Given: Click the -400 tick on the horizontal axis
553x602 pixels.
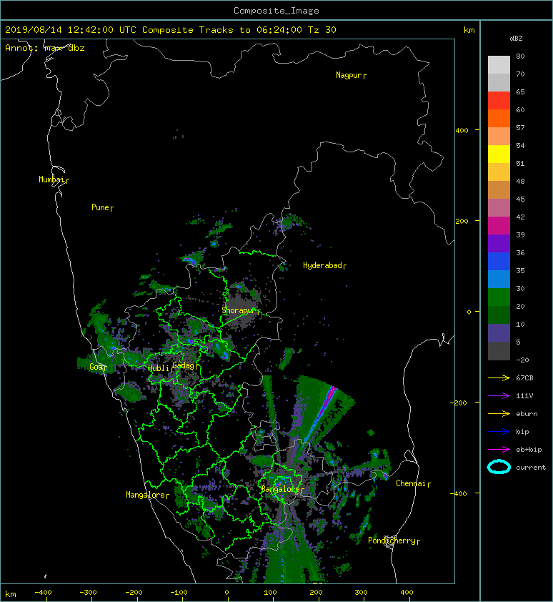Looking at the screenshot, I should [43, 593].
